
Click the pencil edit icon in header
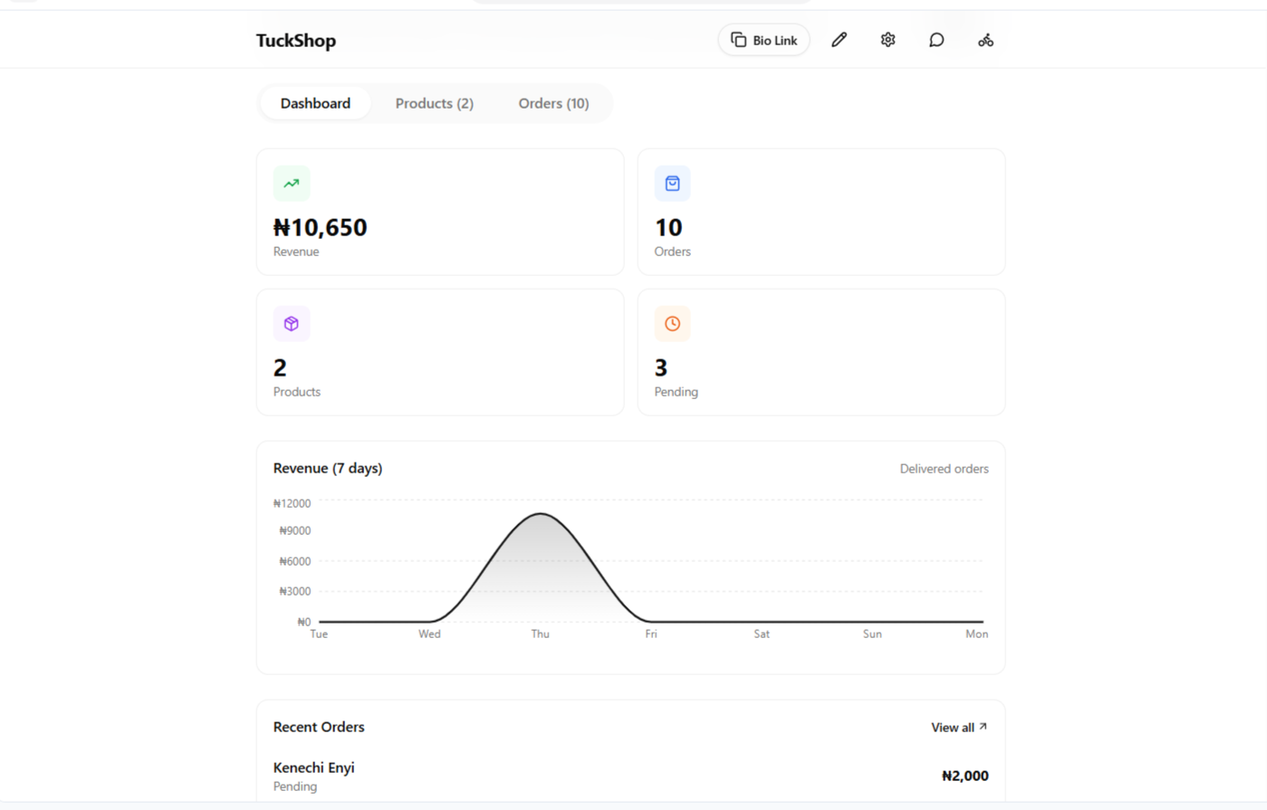pos(839,40)
